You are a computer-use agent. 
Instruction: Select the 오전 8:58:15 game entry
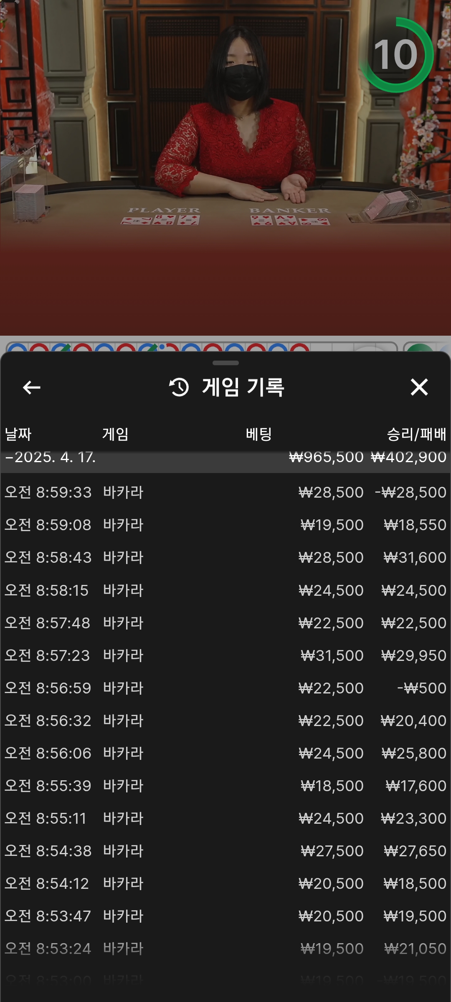(x=225, y=590)
